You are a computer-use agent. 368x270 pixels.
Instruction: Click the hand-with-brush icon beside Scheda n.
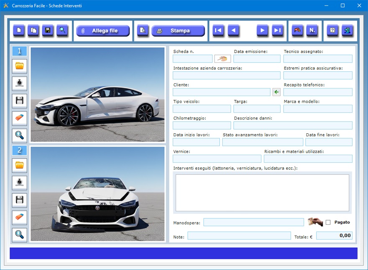222,59
